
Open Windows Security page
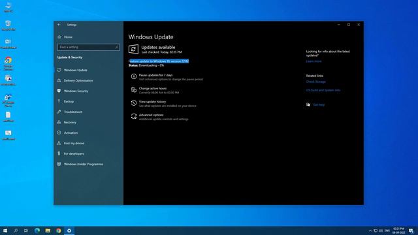coord(76,91)
